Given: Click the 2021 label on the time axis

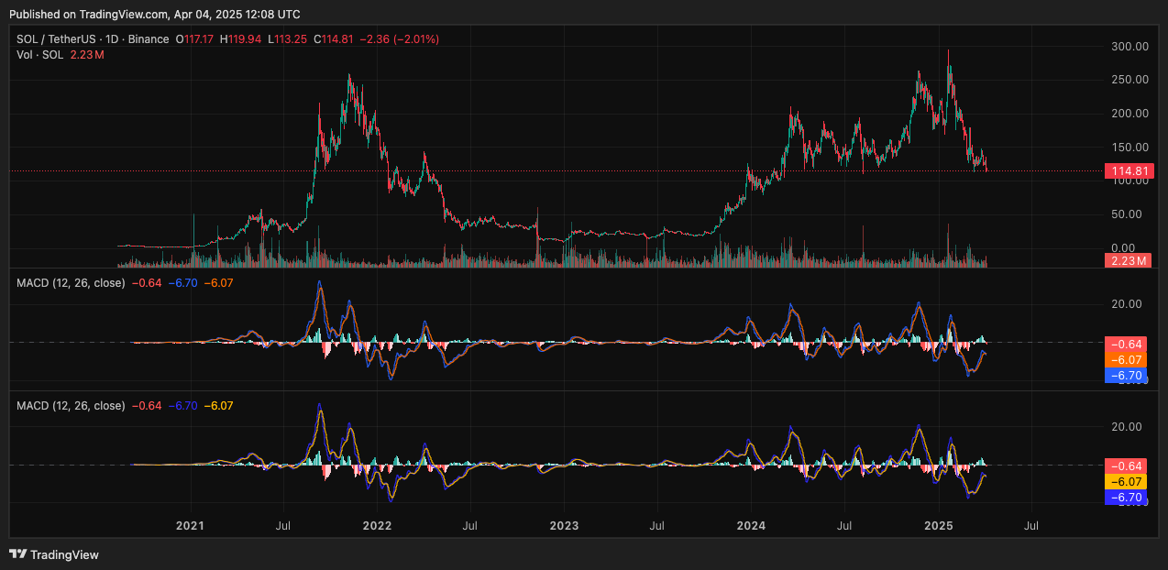Looking at the screenshot, I should click(x=190, y=527).
